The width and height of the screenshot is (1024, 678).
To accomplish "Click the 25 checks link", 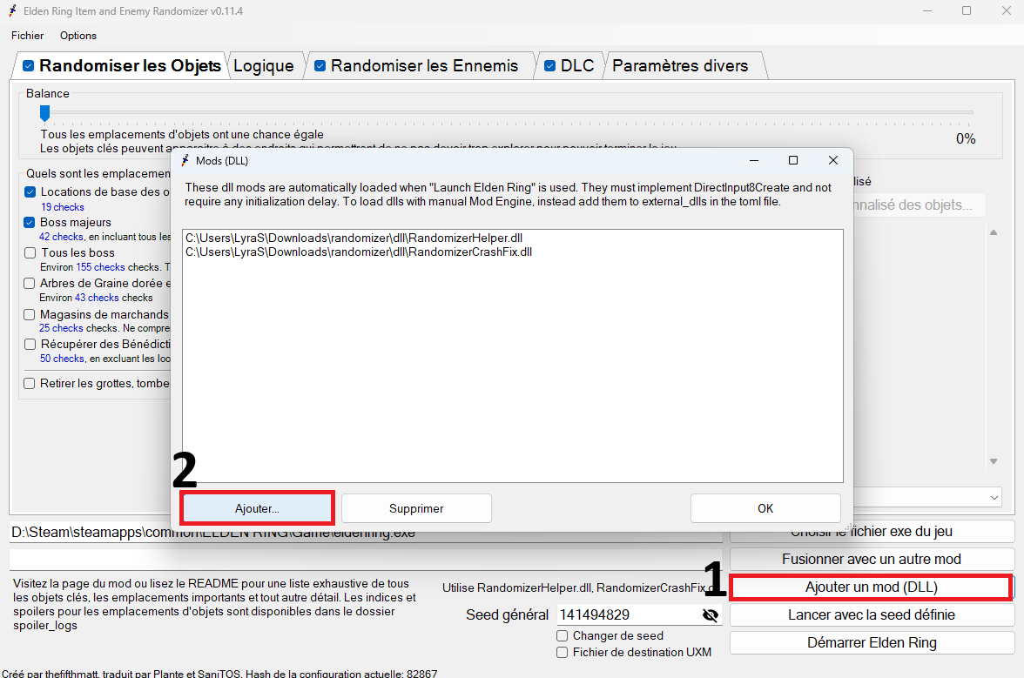I will [61, 328].
